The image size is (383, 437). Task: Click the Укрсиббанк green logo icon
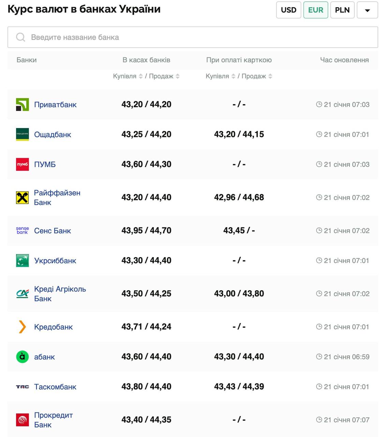[x=23, y=260]
